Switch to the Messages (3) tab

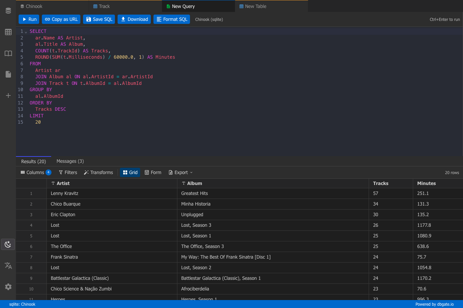pos(70,161)
